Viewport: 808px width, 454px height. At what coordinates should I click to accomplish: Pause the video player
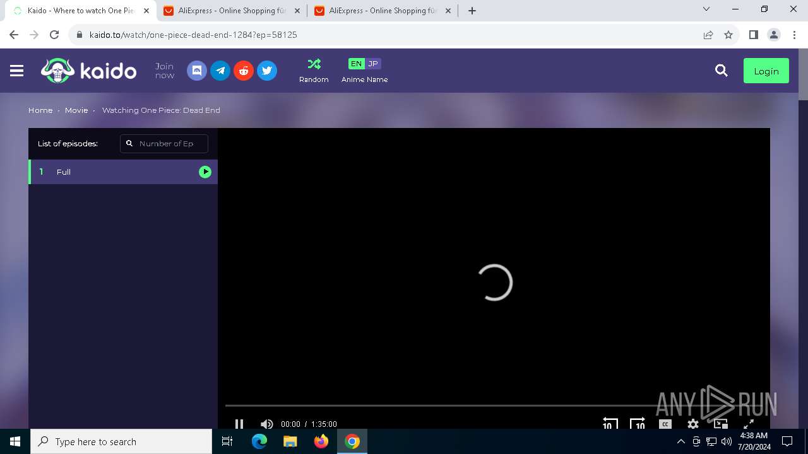[x=239, y=424]
